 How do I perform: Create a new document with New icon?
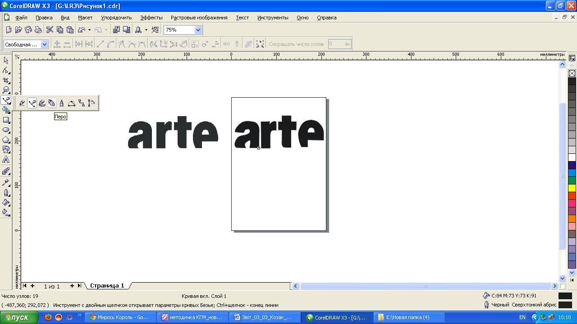click(x=9, y=30)
